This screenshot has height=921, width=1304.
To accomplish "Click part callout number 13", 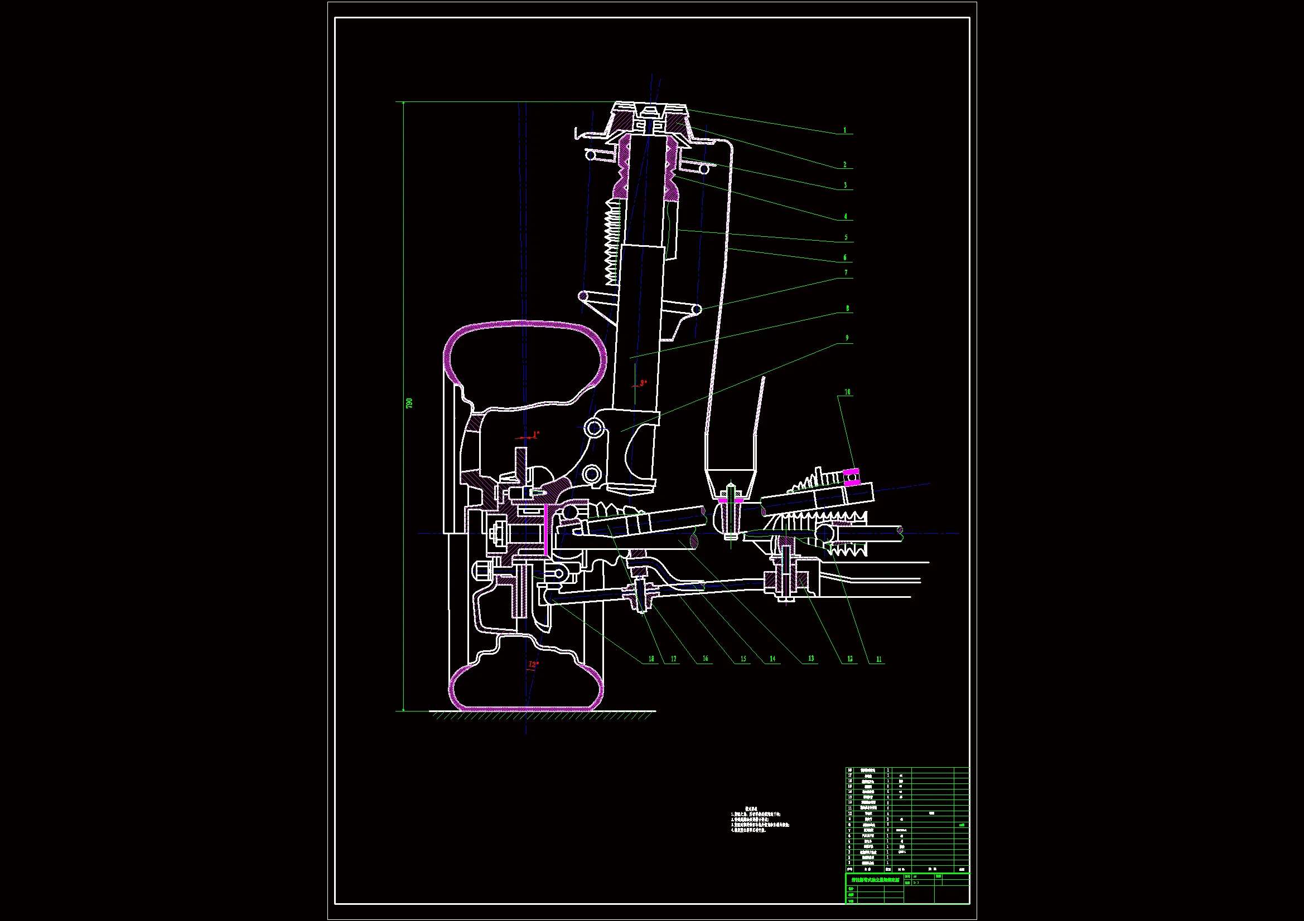I will click(x=811, y=659).
